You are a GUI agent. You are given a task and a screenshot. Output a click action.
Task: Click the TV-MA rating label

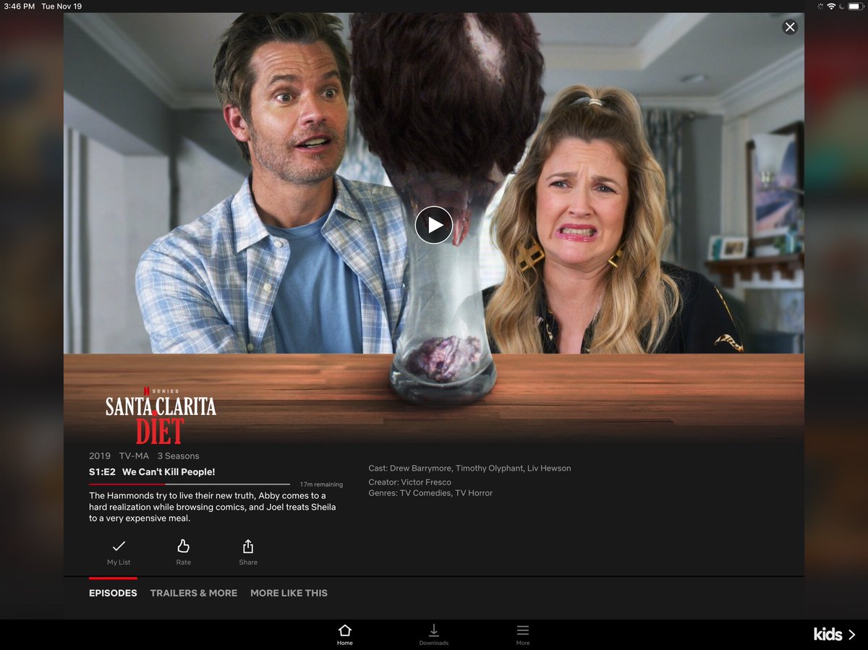(134, 456)
